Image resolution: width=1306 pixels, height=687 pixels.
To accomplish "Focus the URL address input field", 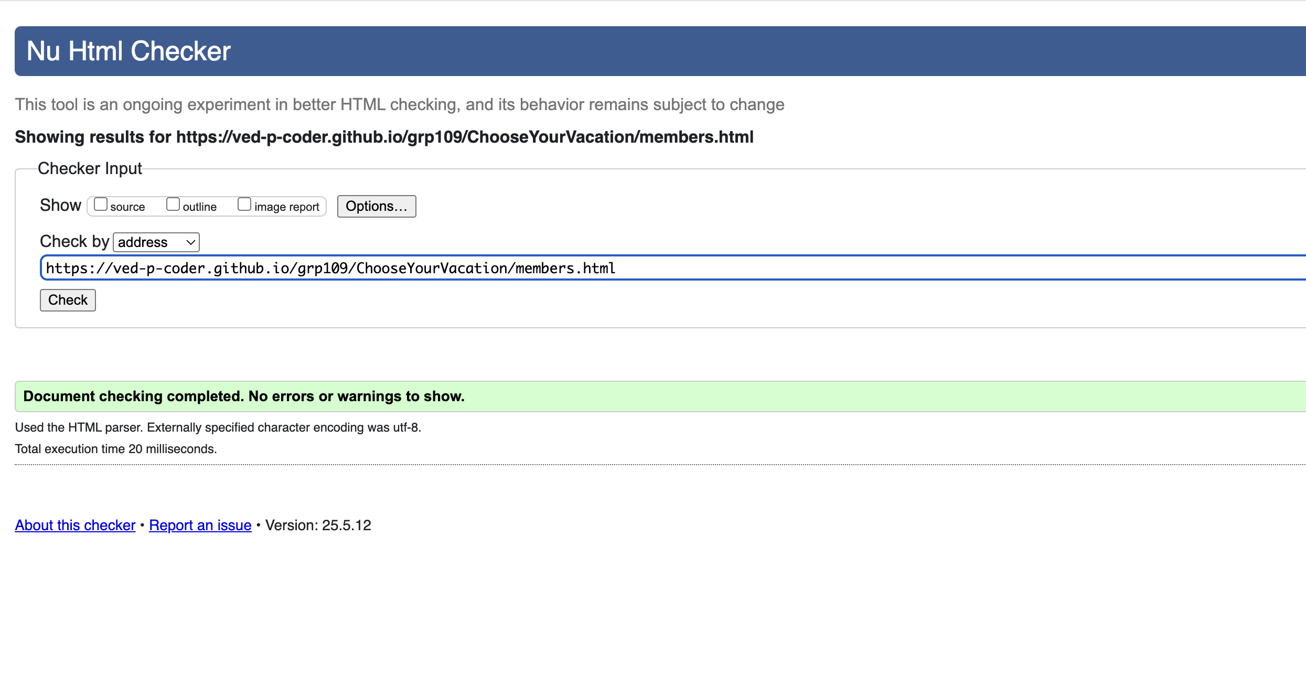I will [673, 268].
